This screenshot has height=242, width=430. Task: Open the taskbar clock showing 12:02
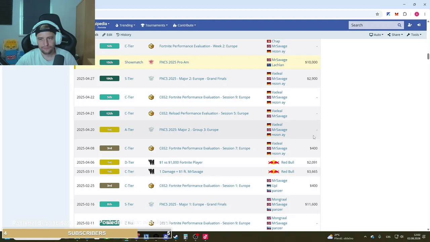click(414, 237)
